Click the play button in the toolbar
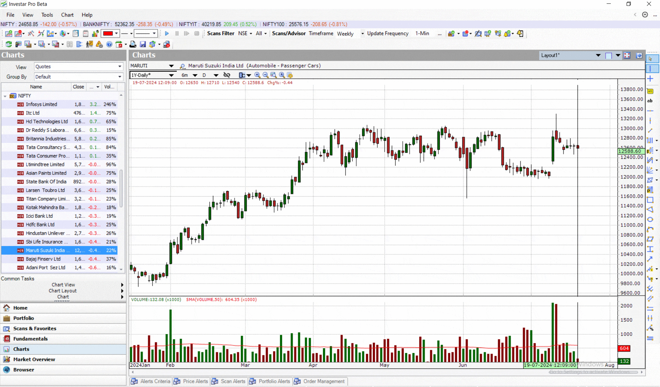Screen dimensions: 660x387 click(x=167, y=33)
